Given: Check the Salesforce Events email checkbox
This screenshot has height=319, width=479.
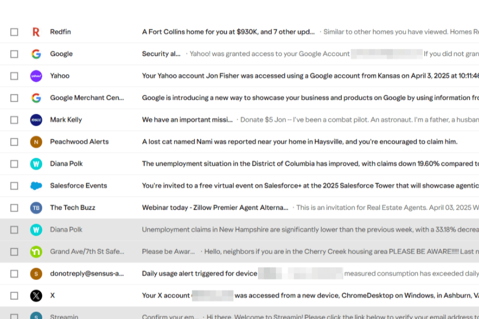Looking at the screenshot, I should pos(14,186).
